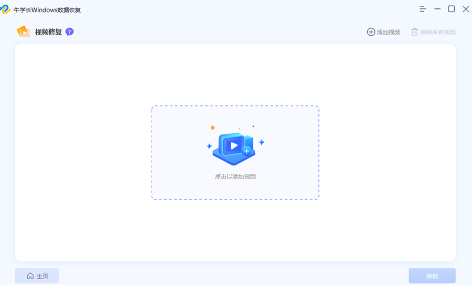Click the 移除所有视频 text label
The width and height of the screenshot is (472, 285).
click(x=438, y=33)
